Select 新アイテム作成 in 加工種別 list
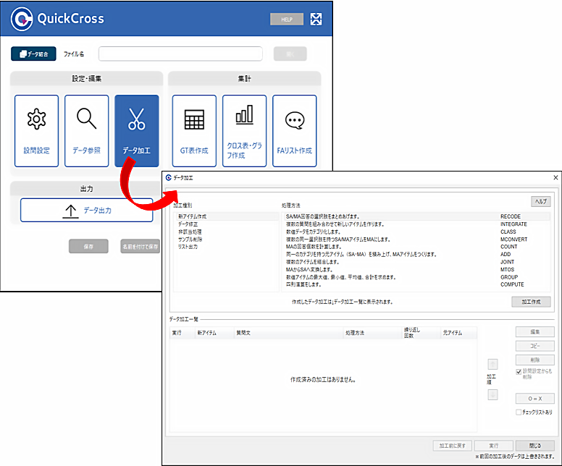This screenshot has width=562, height=466. coord(193,216)
